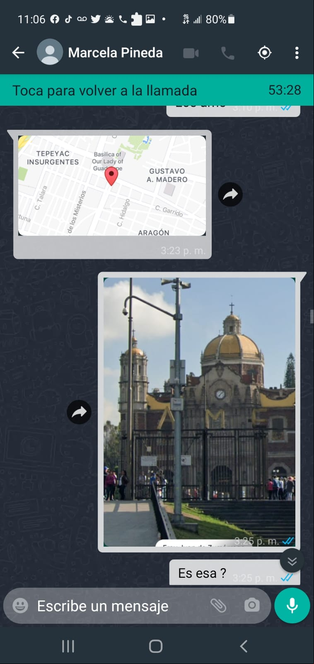314x664 pixels.
Task: Tap the 'Toca para volver a la llamada' banner
Action: [x=157, y=90]
